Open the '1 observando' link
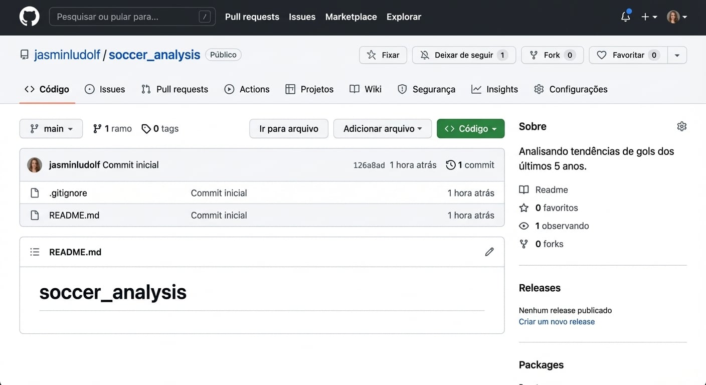Viewport: 706px width, 385px height. pyautogui.click(x=554, y=226)
